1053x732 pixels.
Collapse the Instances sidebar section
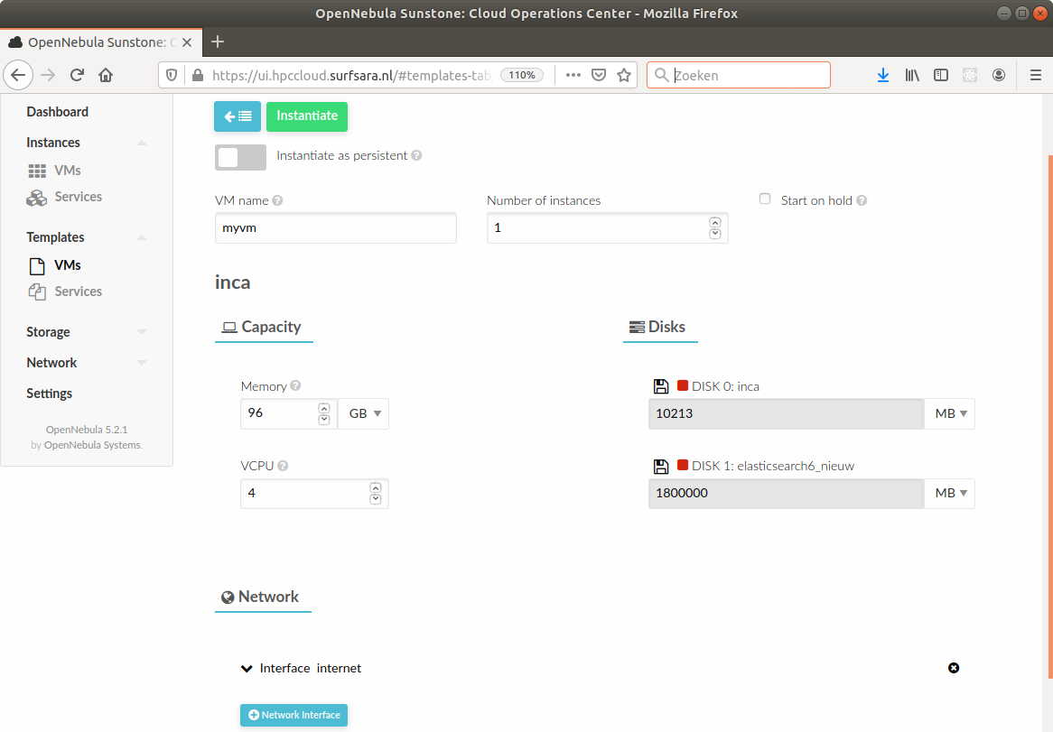coord(142,143)
